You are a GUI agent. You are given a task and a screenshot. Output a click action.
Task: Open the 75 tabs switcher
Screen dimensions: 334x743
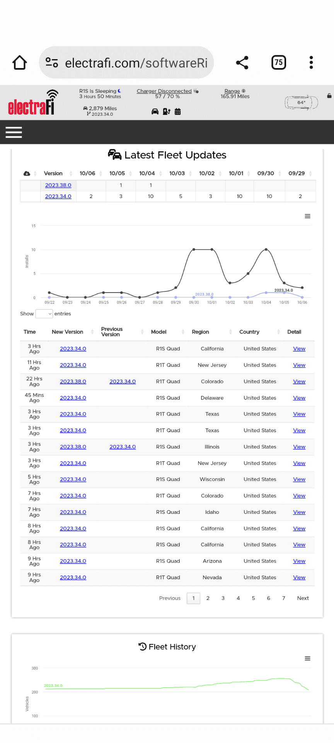[279, 62]
